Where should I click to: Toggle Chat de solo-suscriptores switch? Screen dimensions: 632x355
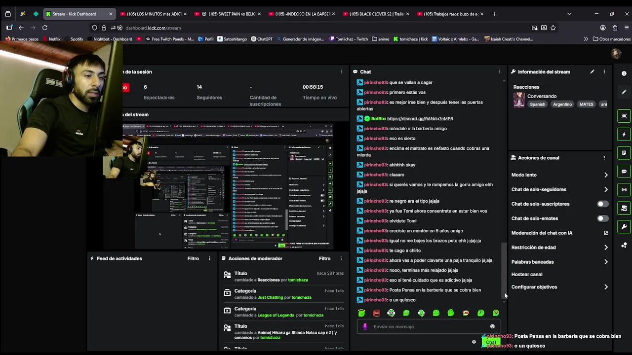click(602, 204)
